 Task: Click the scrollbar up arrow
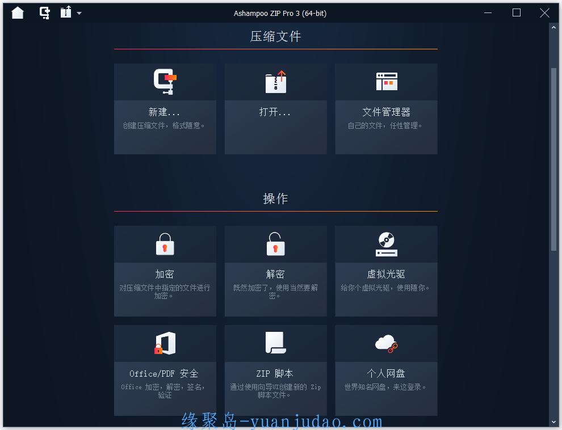[x=553, y=28]
